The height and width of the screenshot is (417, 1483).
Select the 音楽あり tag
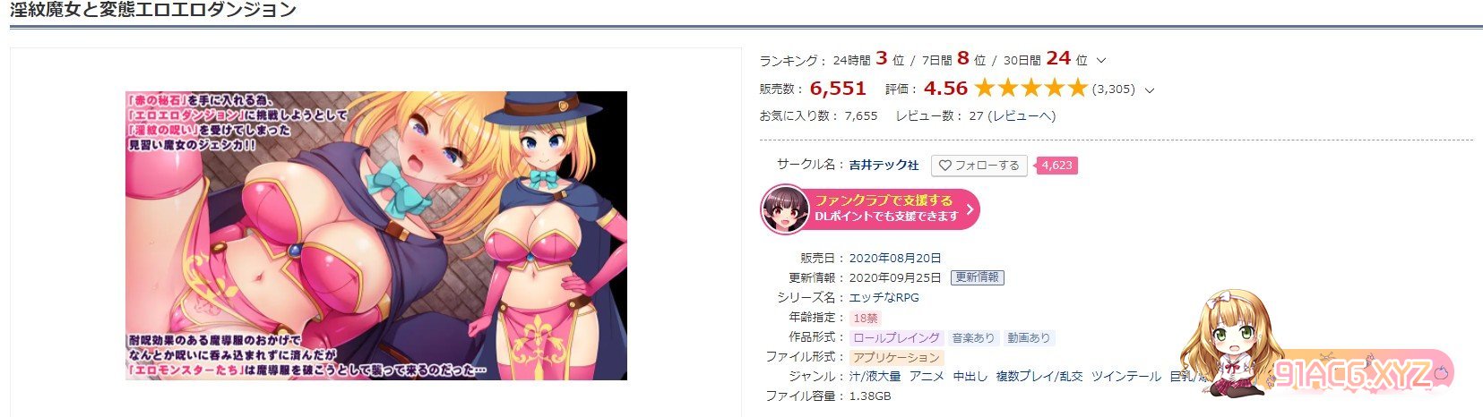pyautogui.click(x=973, y=337)
